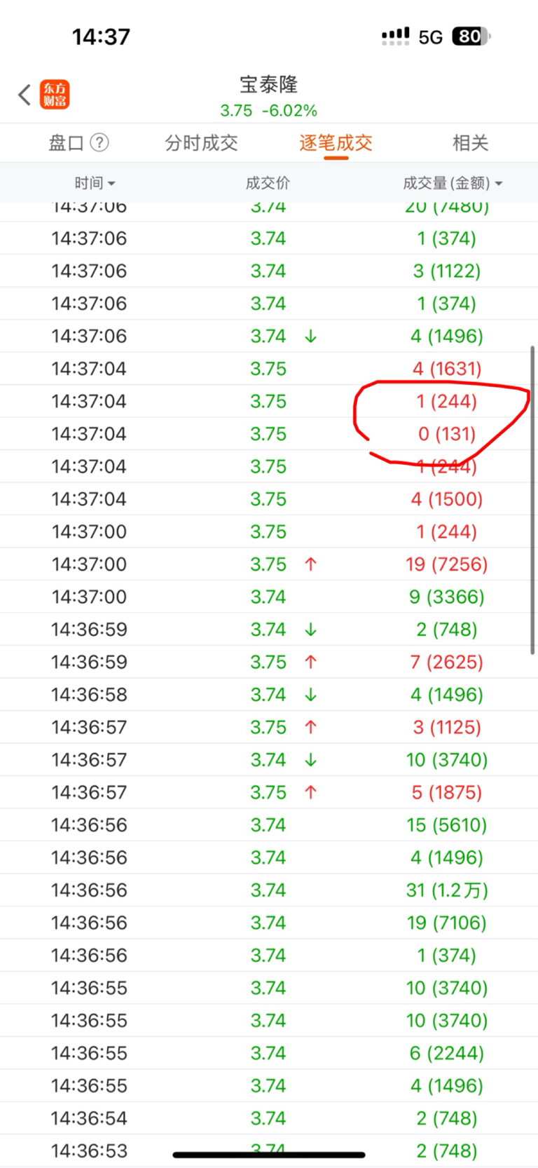Select the 4 (1500) volume cell

[x=447, y=499]
